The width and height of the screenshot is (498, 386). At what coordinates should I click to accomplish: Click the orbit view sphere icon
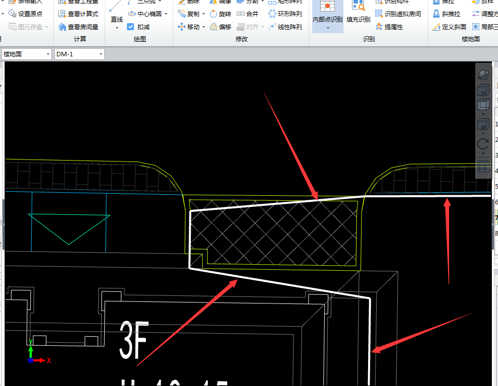[483, 75]
